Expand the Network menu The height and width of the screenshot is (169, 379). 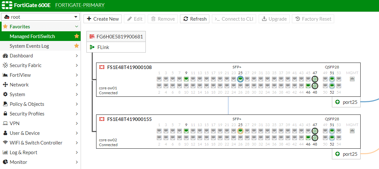[40, 84]
